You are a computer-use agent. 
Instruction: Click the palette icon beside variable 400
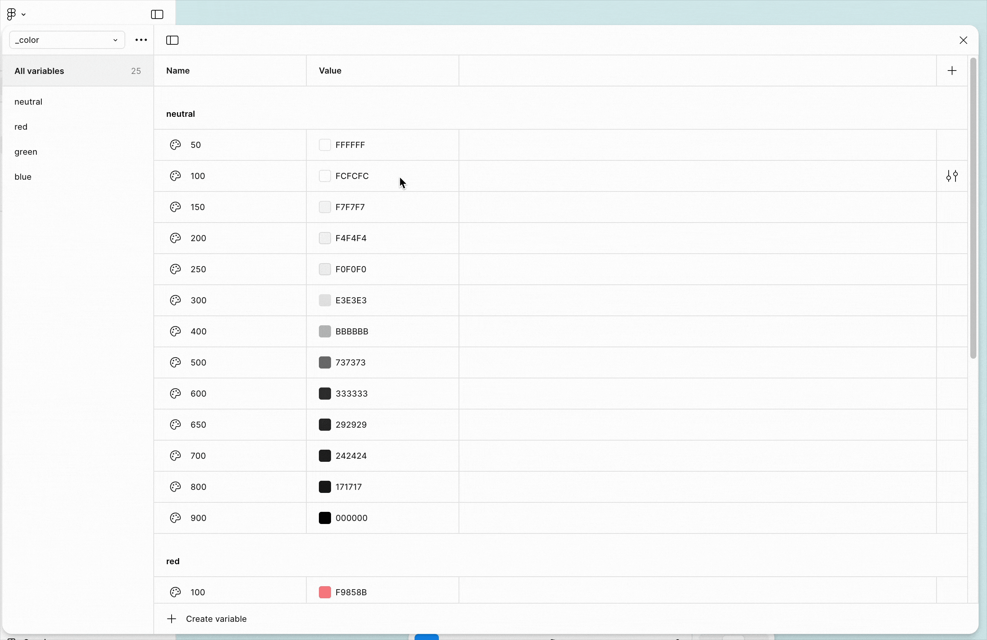175,332
